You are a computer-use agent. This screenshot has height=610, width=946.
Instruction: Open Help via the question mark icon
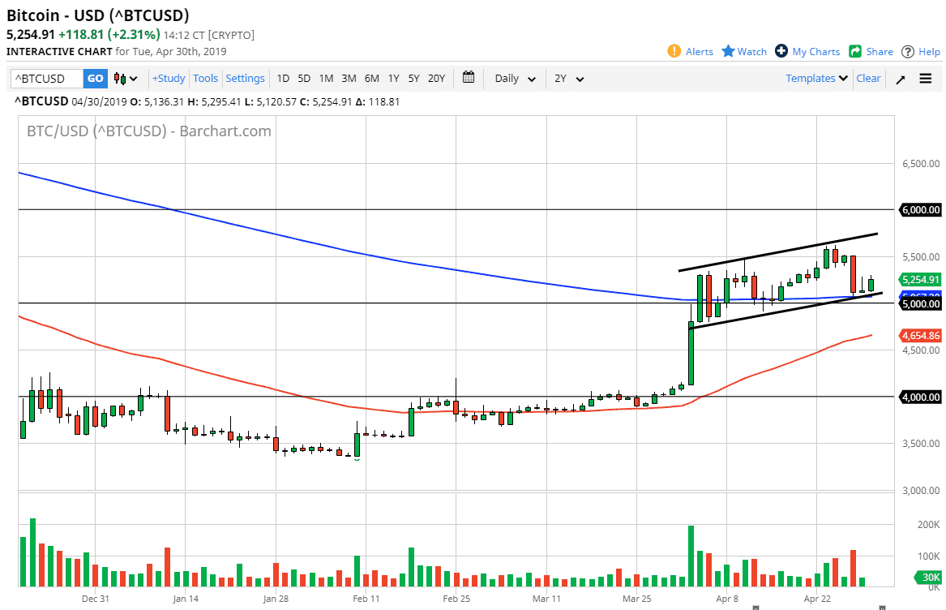[906, 50]
